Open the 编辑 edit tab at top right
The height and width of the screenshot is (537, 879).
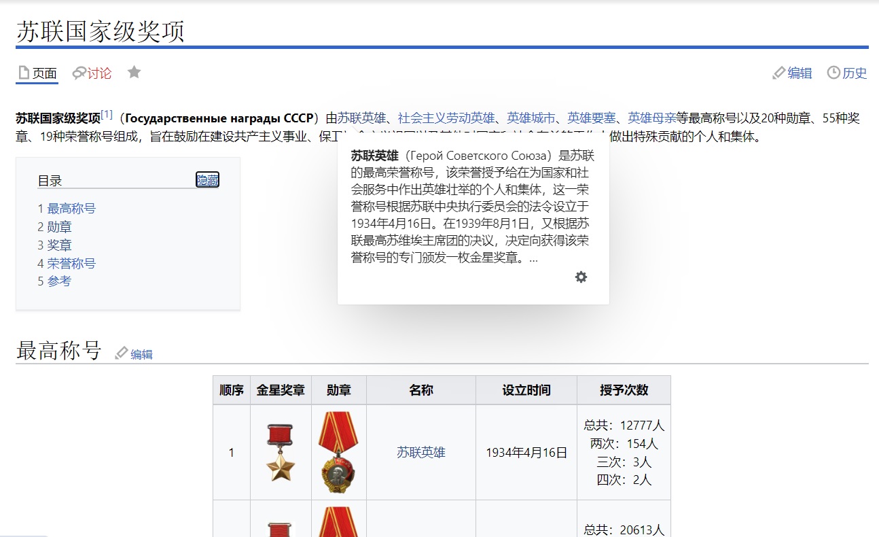point(792,73)
